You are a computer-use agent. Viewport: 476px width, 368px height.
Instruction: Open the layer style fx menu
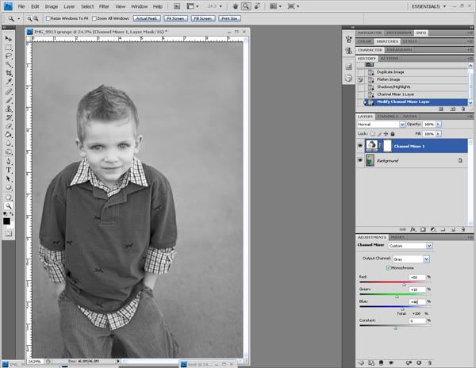point(413,230)
